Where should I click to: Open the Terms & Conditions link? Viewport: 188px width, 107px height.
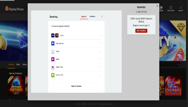80,104
